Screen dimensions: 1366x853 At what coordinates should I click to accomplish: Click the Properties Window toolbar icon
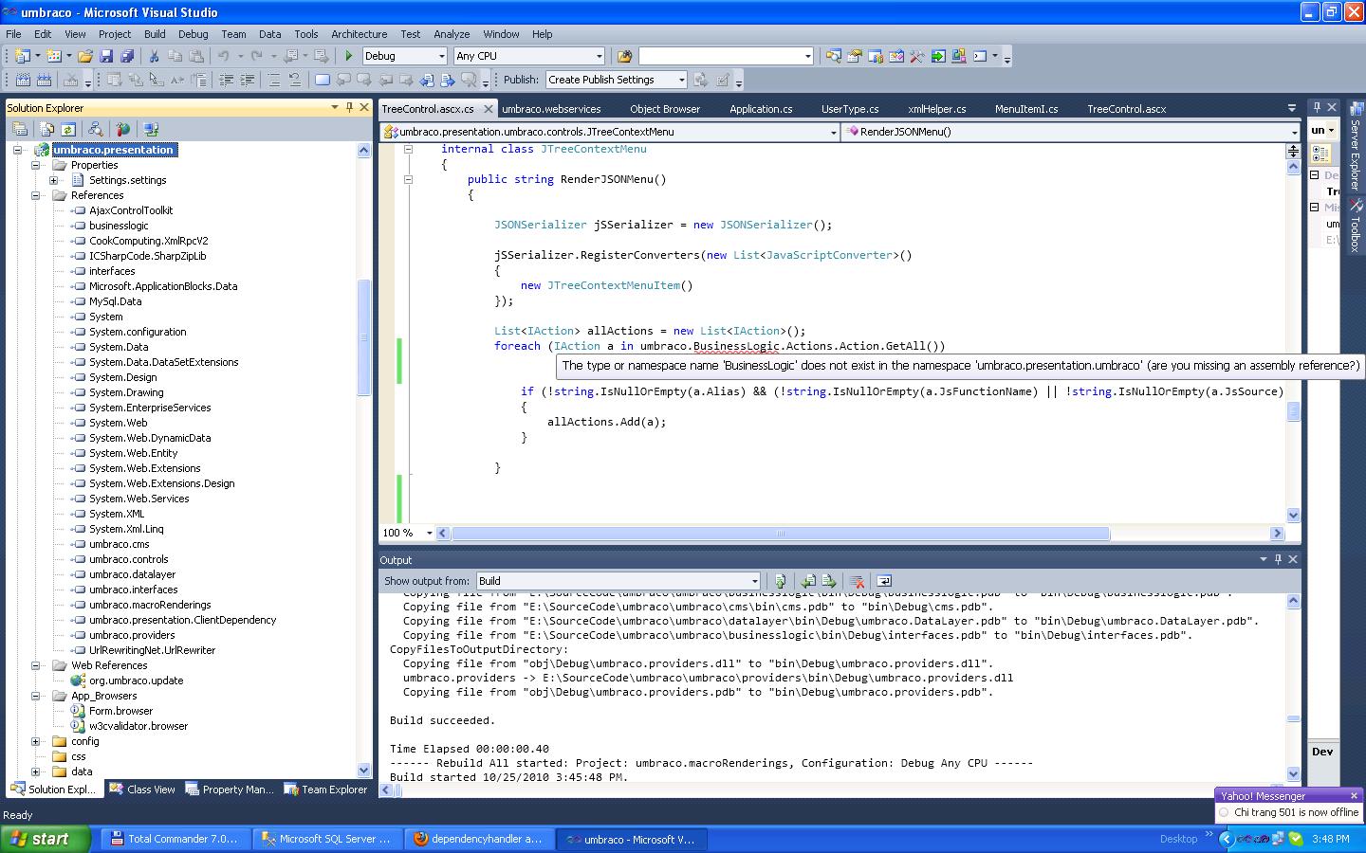point(855,56)
